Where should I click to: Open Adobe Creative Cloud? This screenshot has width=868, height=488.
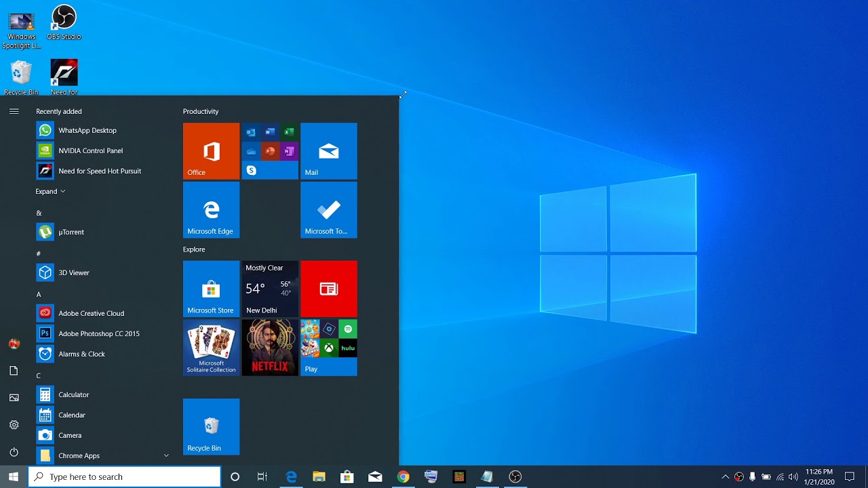102,313
